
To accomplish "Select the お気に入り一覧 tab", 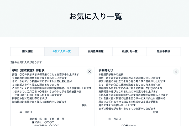I will click(61, 51).
